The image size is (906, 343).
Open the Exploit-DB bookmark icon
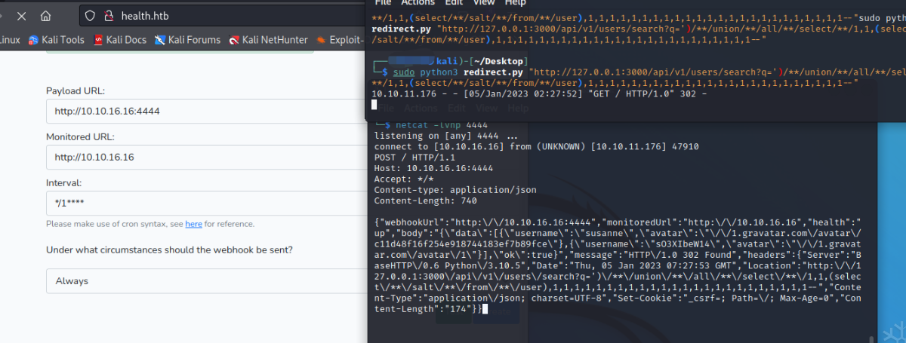[322, 40]
